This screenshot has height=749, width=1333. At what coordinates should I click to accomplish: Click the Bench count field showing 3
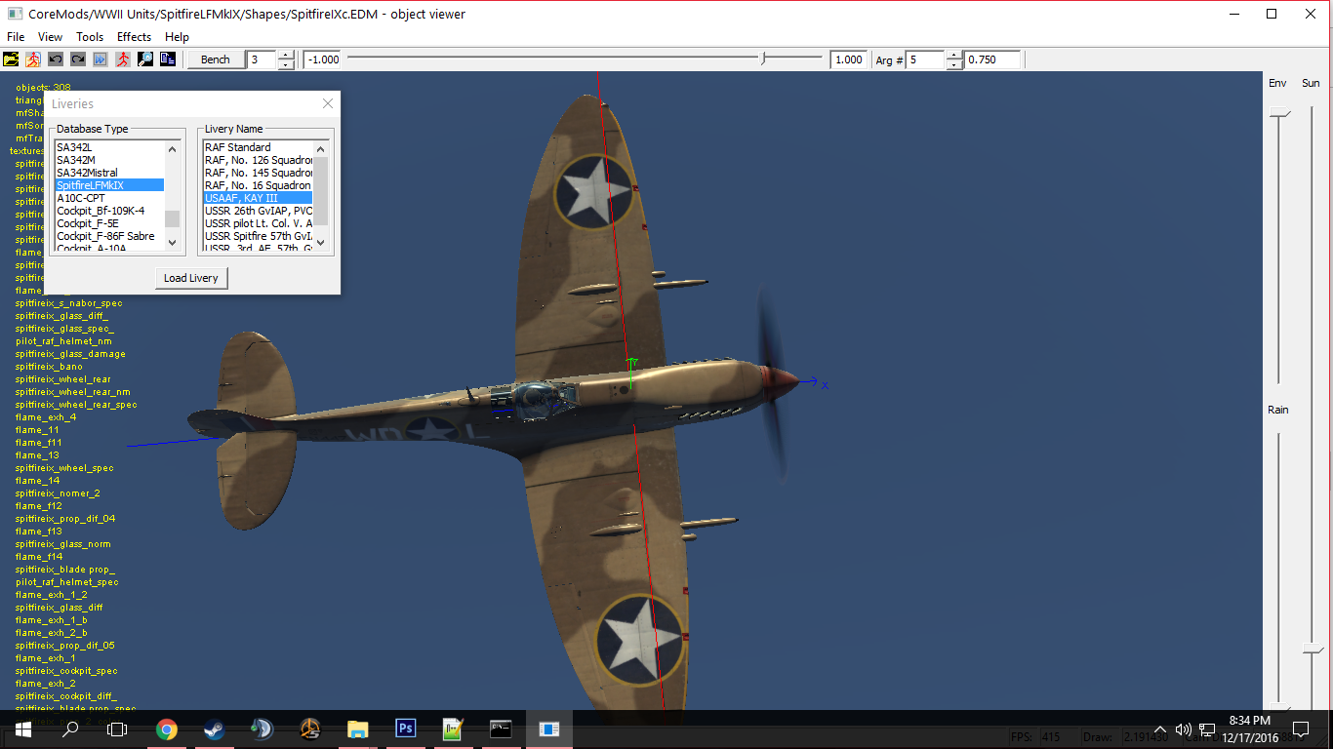(263, 59)
